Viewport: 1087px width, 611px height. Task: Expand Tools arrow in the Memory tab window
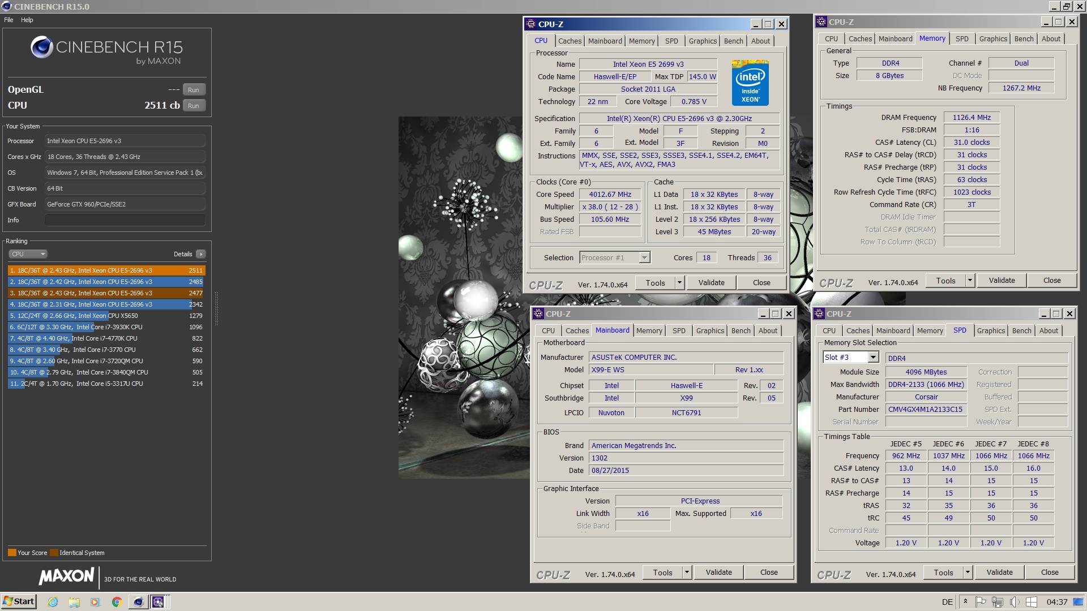pos(970,281)
